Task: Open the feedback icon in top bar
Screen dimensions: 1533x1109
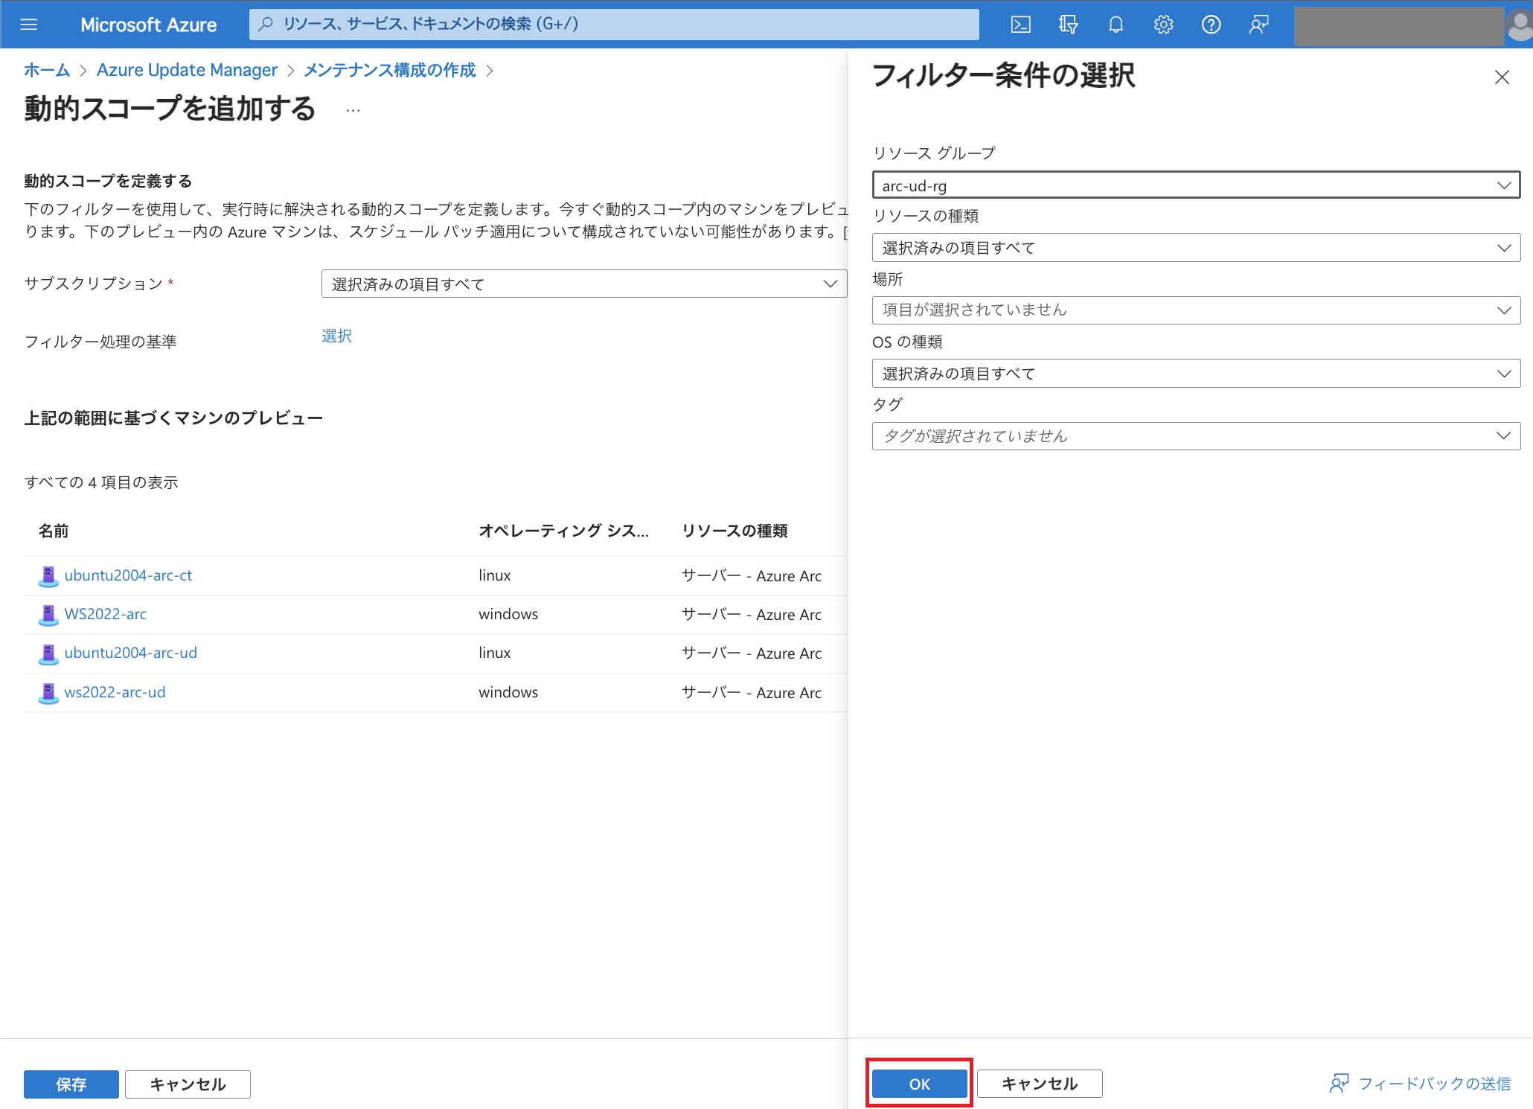Action: click(x=1258, y=25)
